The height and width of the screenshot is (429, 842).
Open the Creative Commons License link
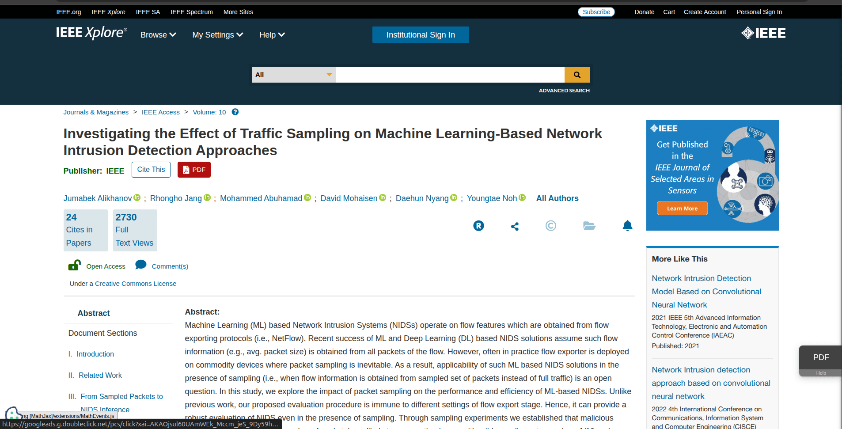point(135,283)
